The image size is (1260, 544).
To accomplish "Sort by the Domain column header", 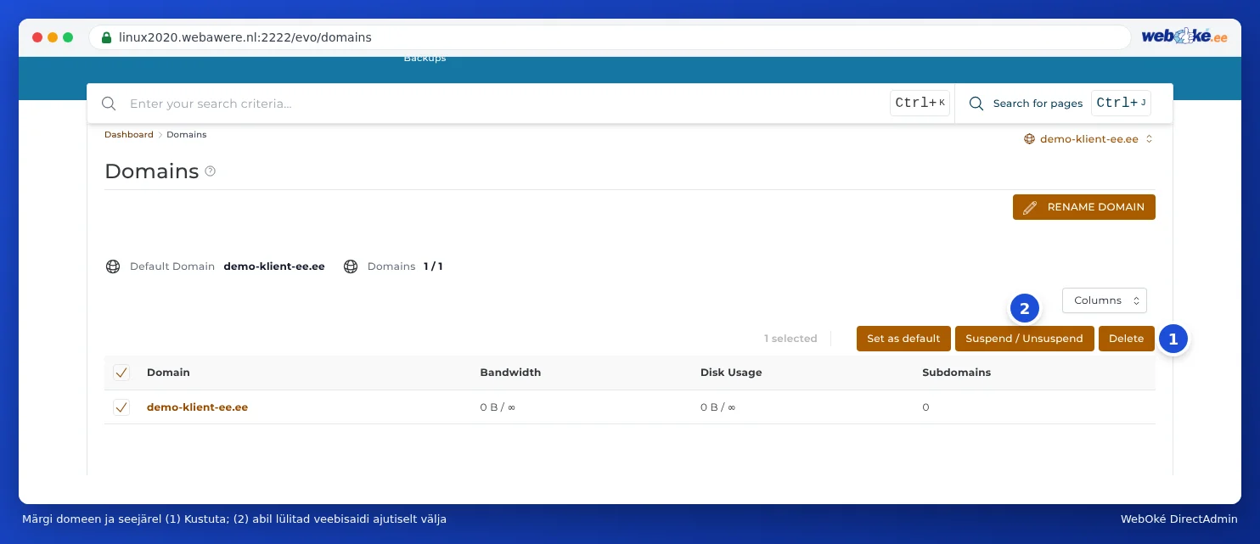I will pyautogui.click(x=168, y=373).
